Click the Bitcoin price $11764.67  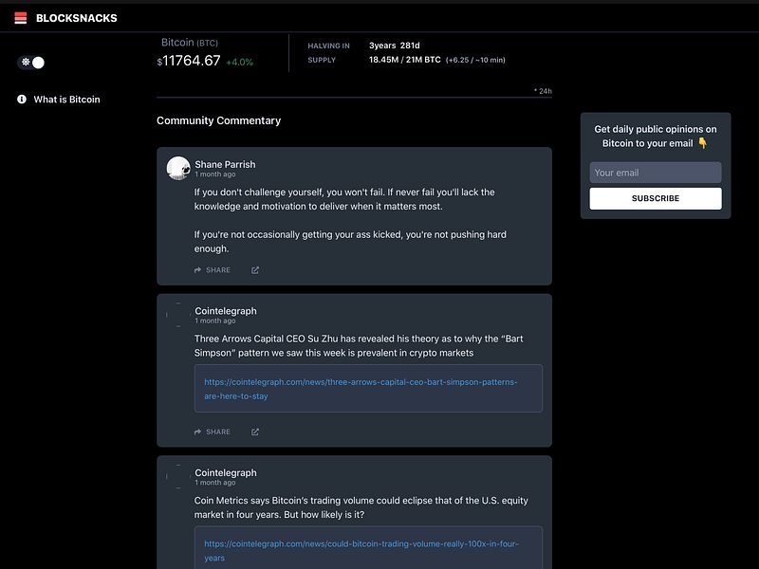(189, 61)
